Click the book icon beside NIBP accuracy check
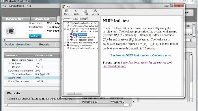 coord(71,40)
